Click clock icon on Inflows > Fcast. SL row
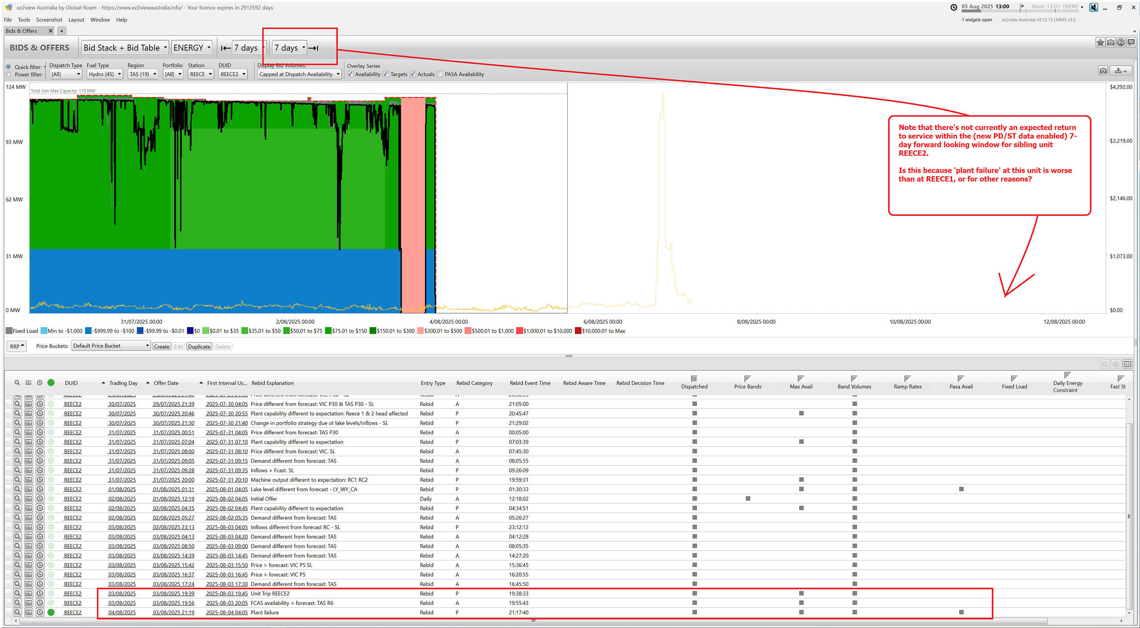The image size is (1140, 628). (x=40, y=470)
